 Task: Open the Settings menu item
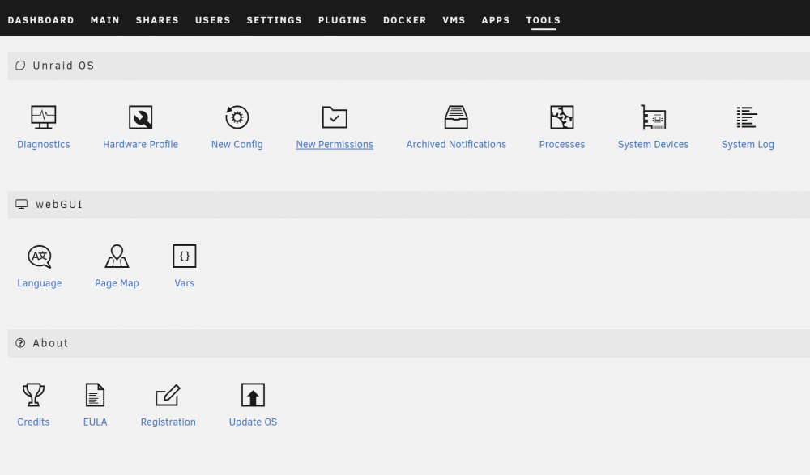coord(274,20)
